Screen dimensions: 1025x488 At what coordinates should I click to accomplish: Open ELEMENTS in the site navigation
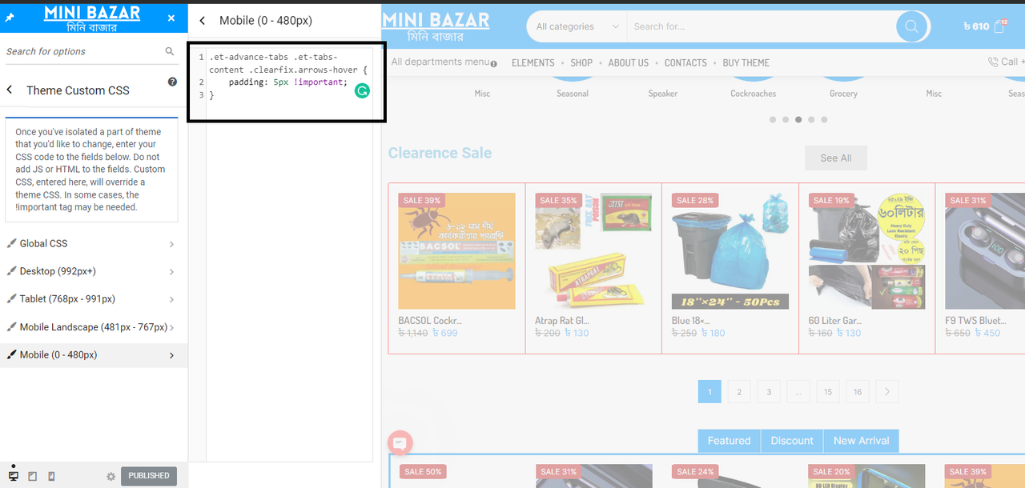click(x=533, y=62)
